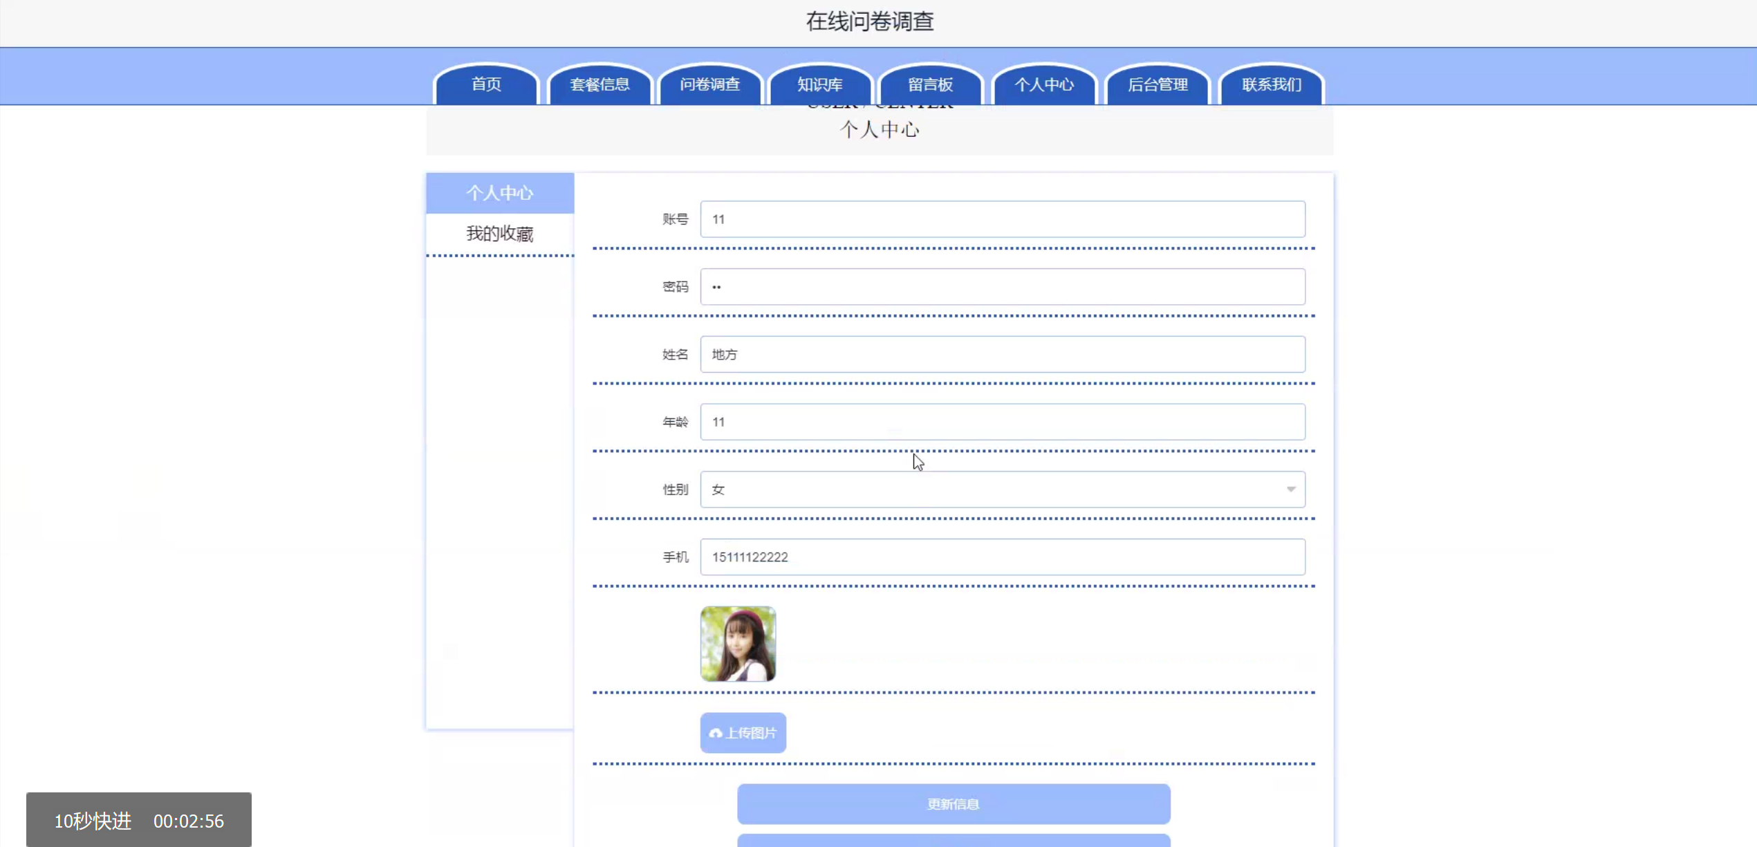
Task: Focus the 账号 input field
Action: pos(1002,219)
